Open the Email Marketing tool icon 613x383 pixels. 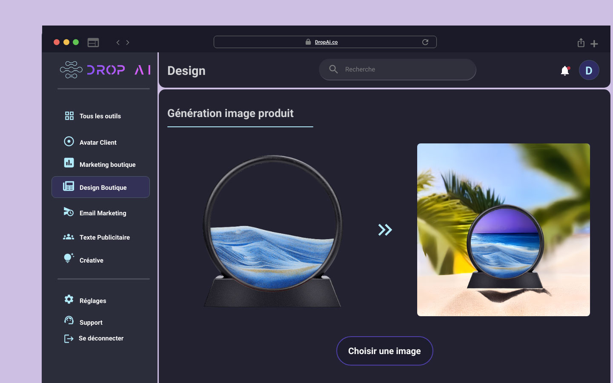point(69,212)
